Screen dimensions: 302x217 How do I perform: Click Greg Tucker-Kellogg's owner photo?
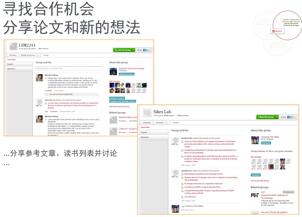point(113,71)
